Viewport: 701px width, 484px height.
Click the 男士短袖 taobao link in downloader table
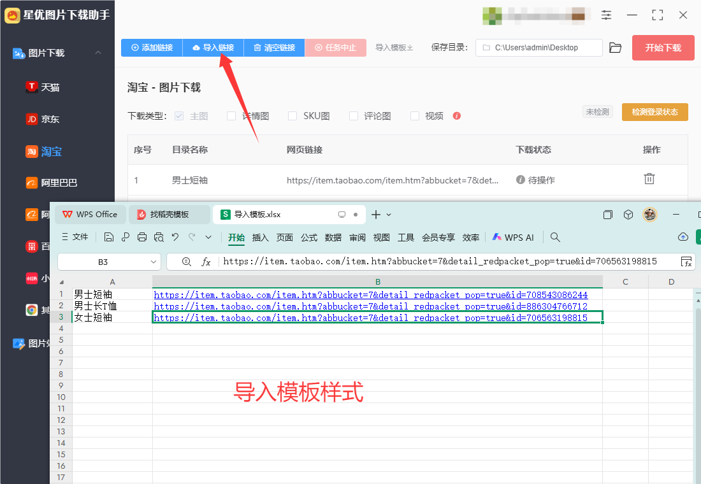pos(393,181)
